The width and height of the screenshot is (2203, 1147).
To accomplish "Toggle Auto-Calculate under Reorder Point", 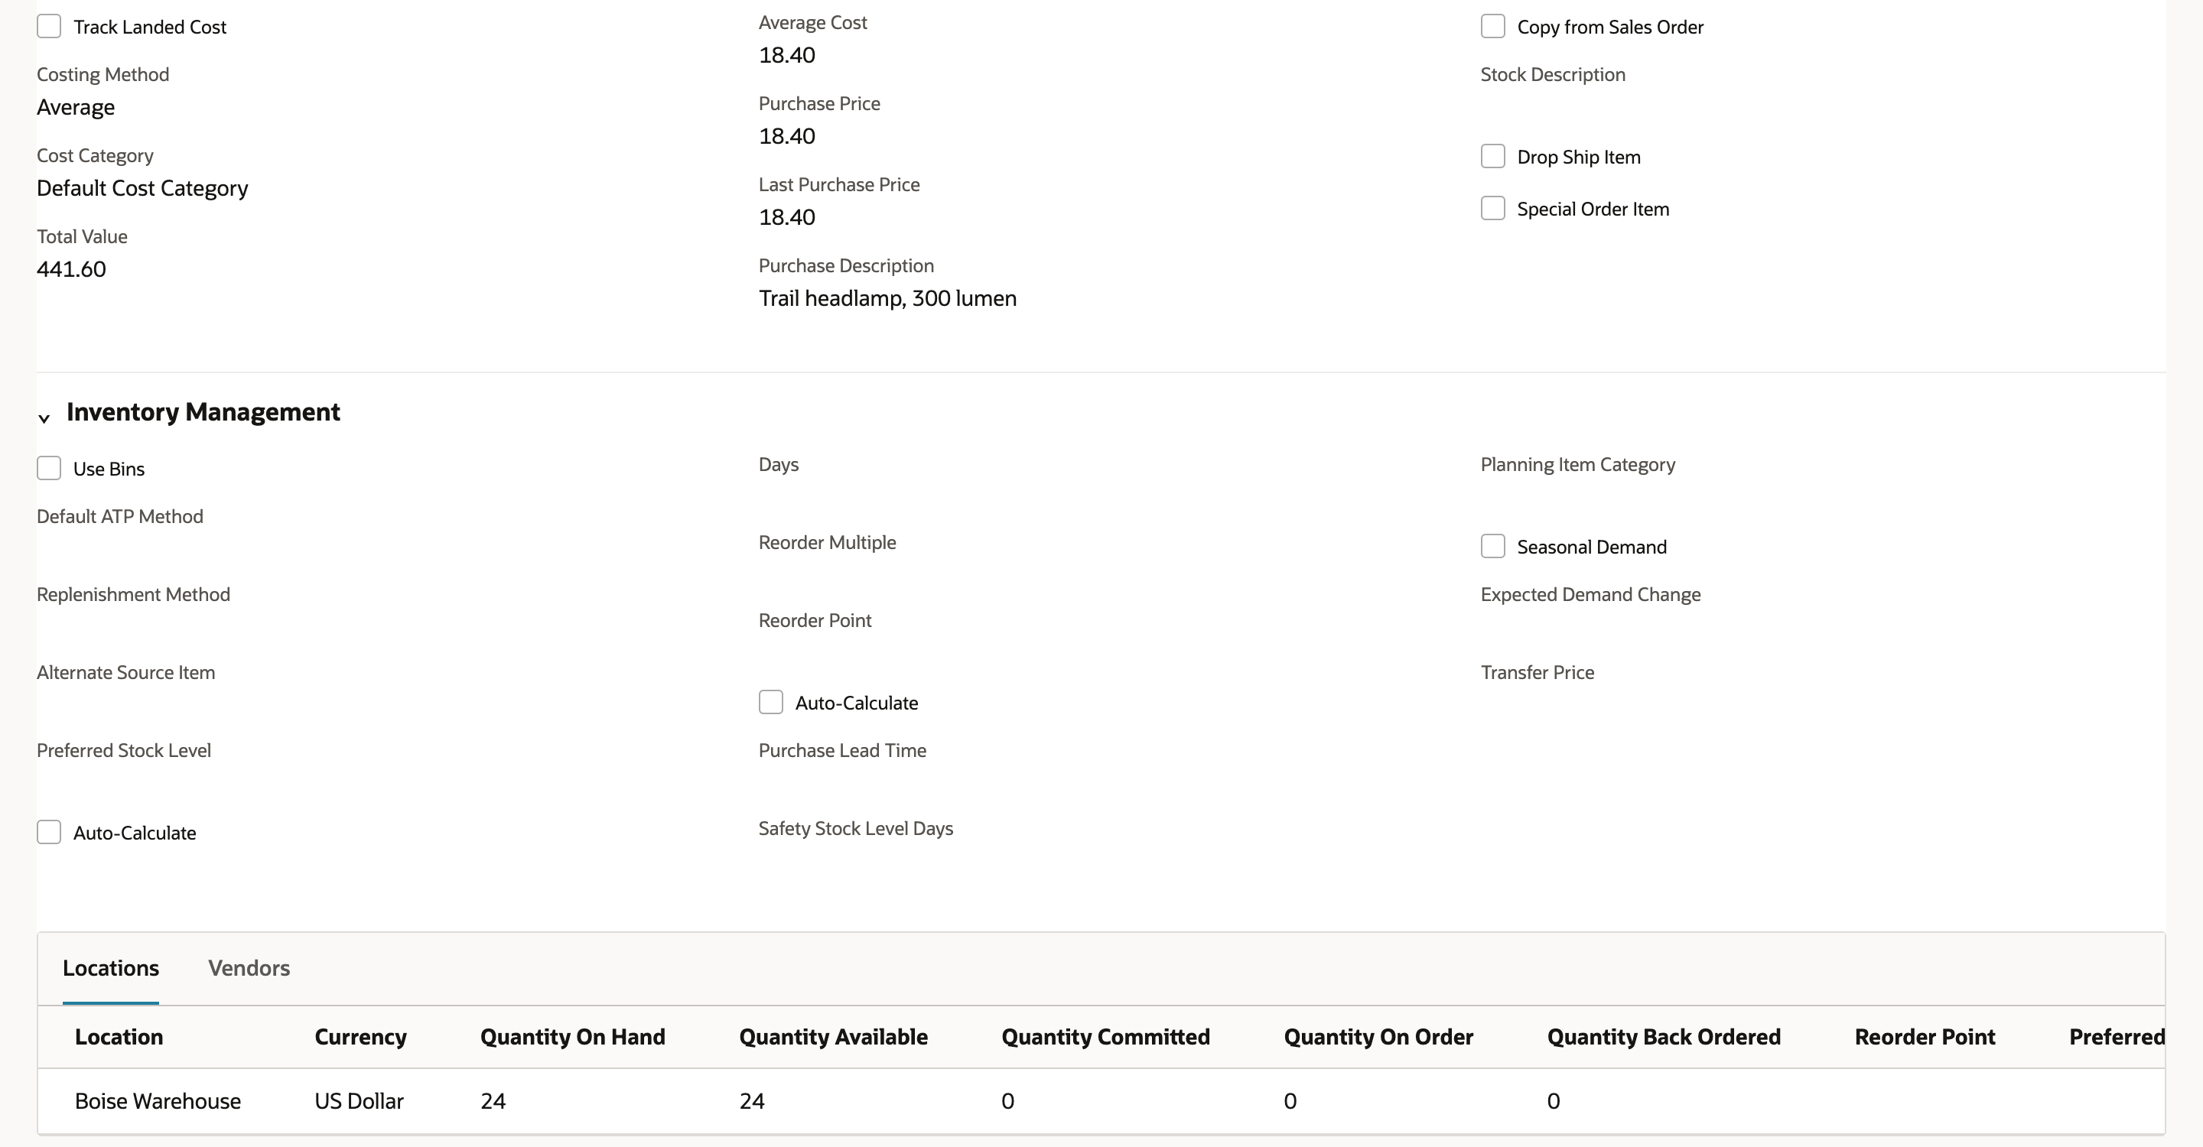I will pos(770,703).
